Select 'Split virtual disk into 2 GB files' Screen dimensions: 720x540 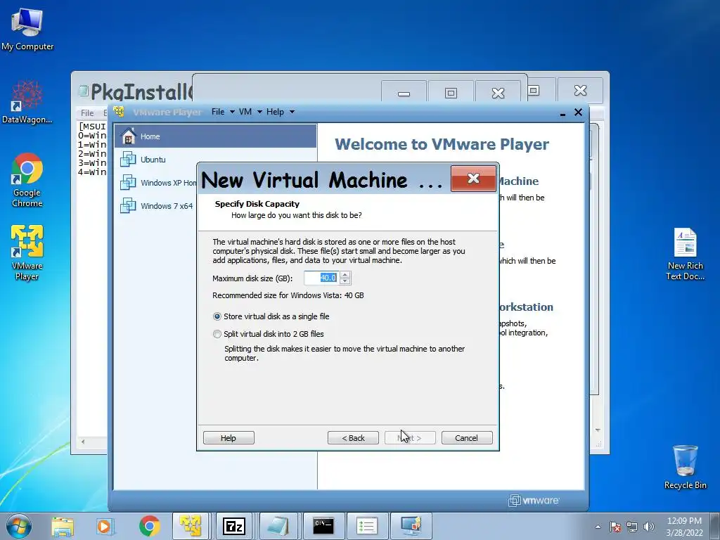tap(217, 334)
